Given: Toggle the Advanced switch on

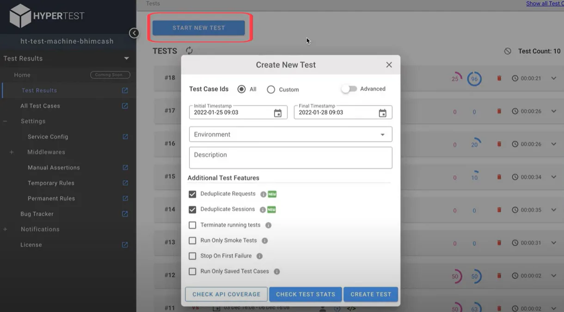Looking at the screenshot, I should pos(349,89).
